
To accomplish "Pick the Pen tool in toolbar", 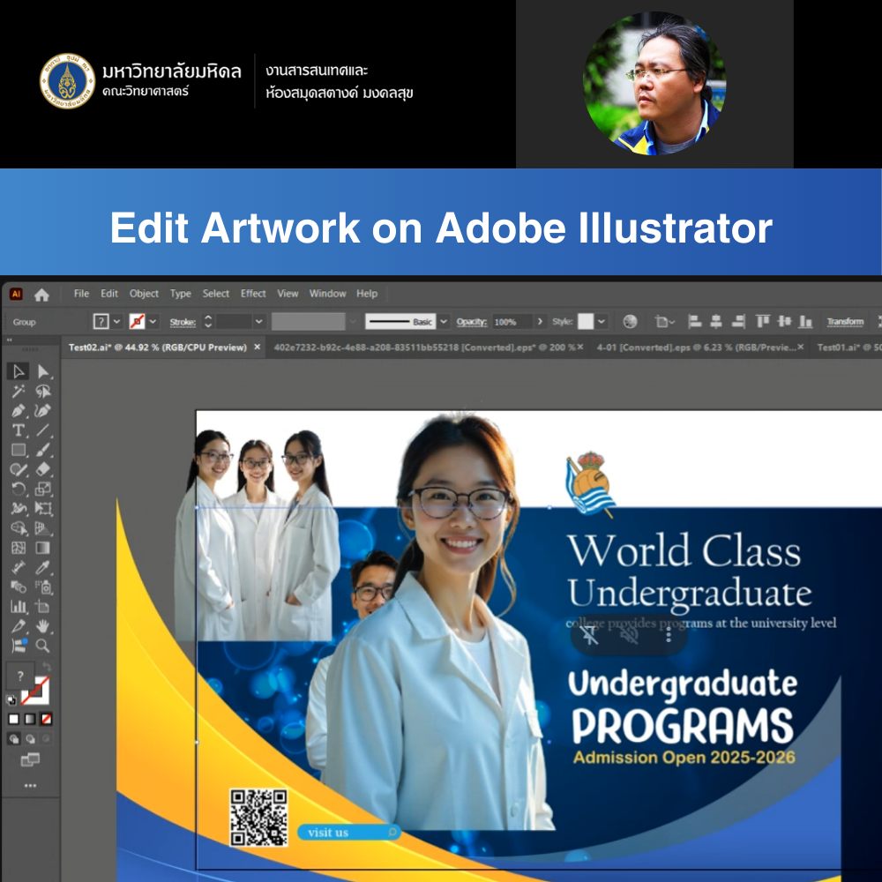I will pyautogui.click(x=19, y=411).
